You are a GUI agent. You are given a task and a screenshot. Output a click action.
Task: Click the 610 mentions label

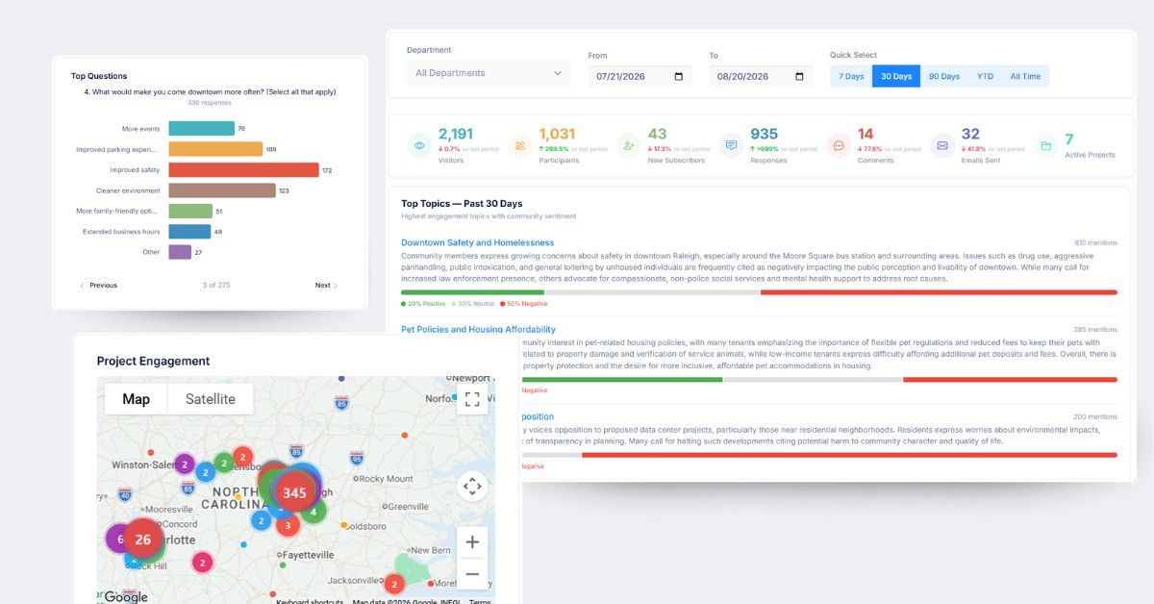click(1096, 243)
